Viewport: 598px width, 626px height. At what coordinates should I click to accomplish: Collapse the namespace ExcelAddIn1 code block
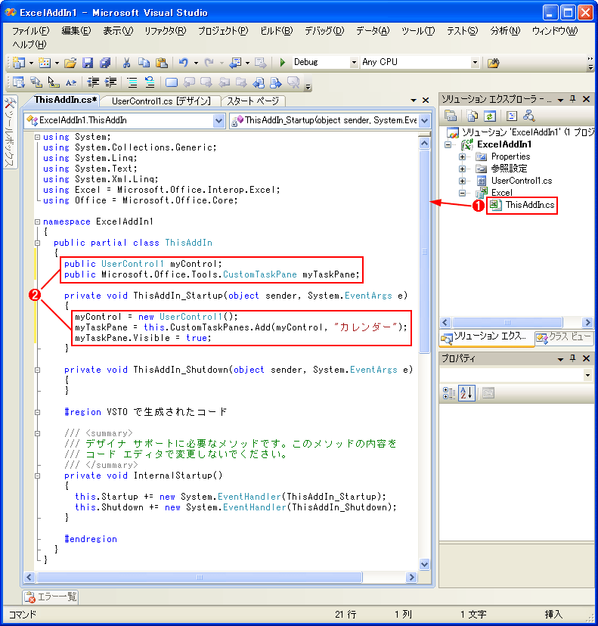pyautogui.click(x=37, y=222)
